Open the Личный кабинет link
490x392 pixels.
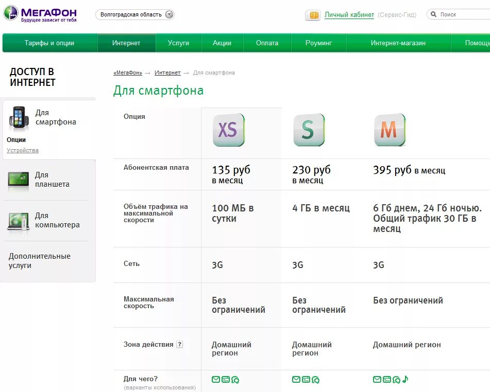pyautogui.click(x=349, y=15)
